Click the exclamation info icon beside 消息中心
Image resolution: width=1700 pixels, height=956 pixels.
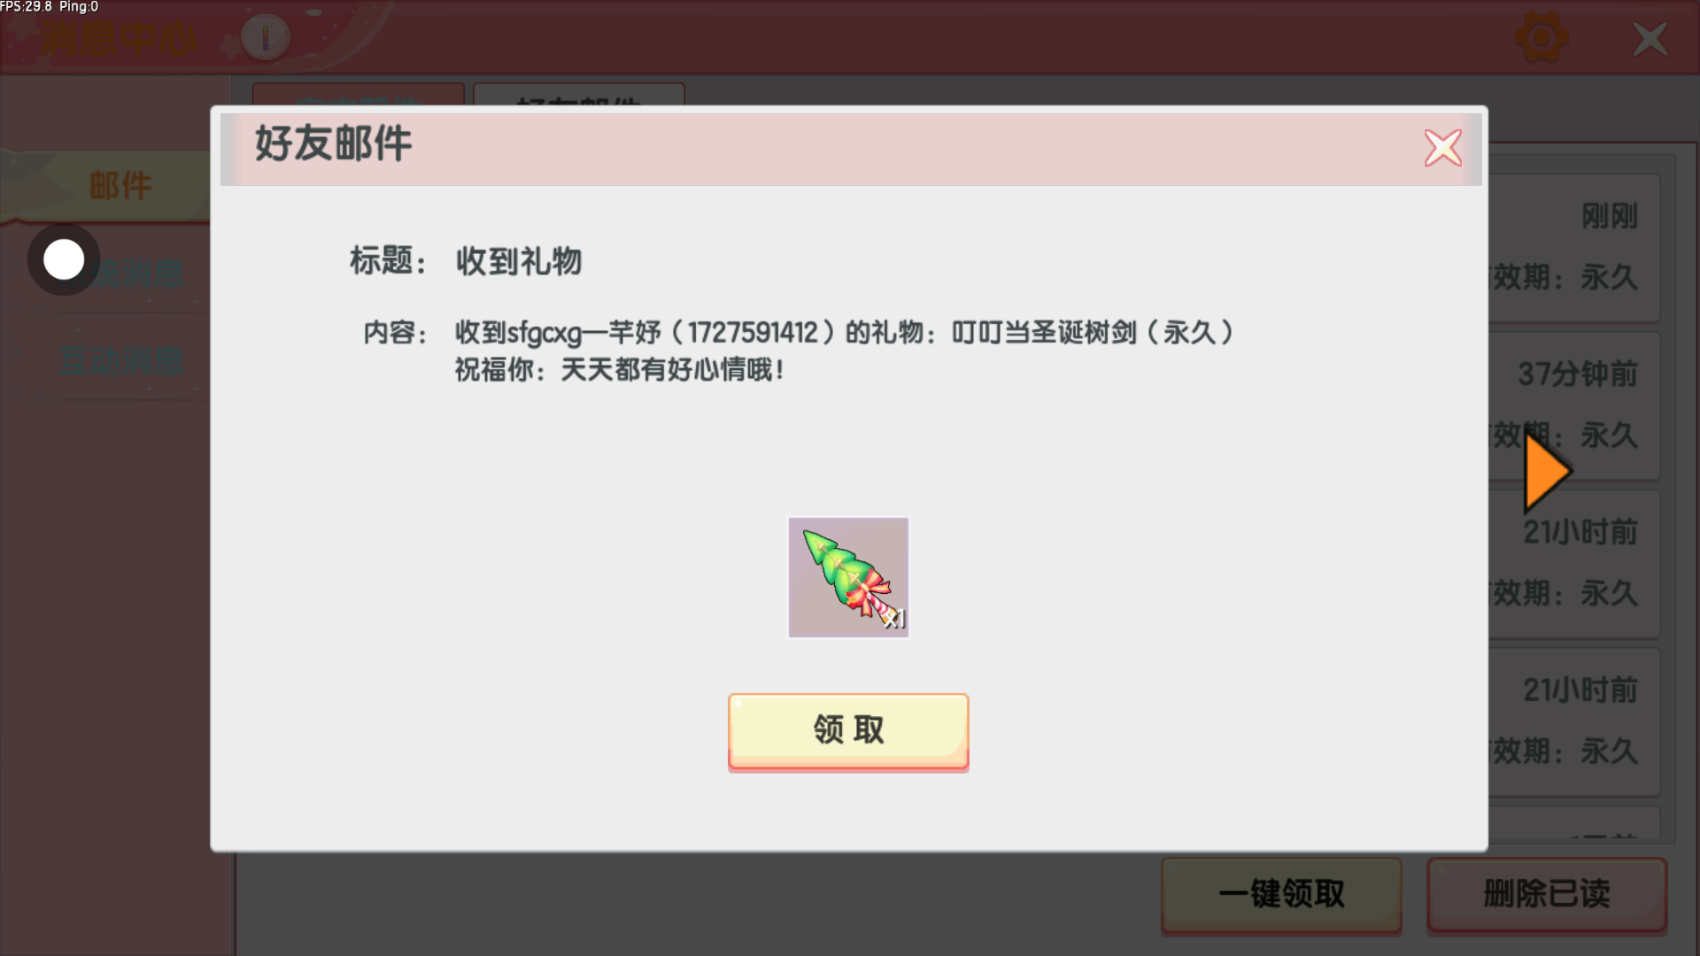point(265,38)
